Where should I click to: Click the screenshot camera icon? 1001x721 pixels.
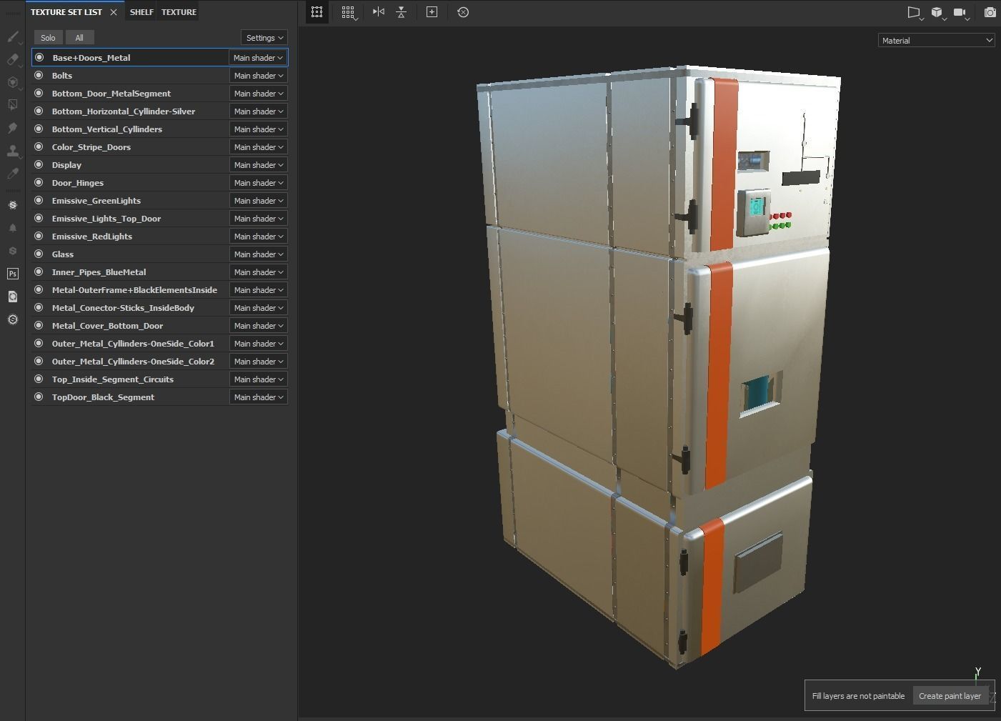tap(990, 13)
